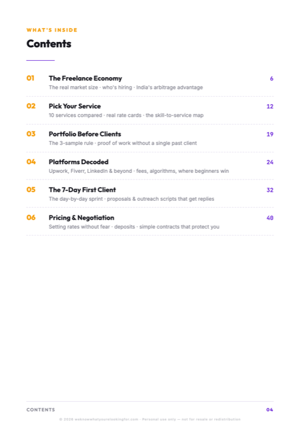Click the CONTENTS footer label

[41, 410]
